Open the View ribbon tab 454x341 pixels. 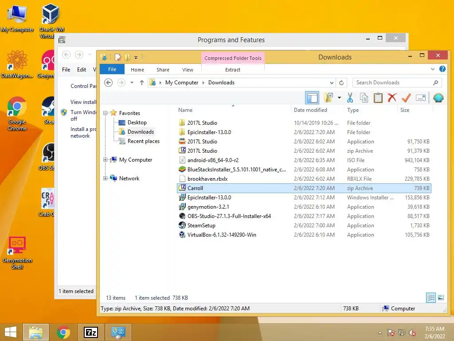tap(188, 70)
